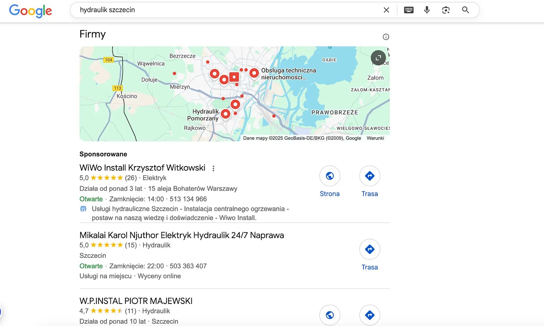Click the Google logo
This screenshot has height=326, width=544.
click(31, 11)
